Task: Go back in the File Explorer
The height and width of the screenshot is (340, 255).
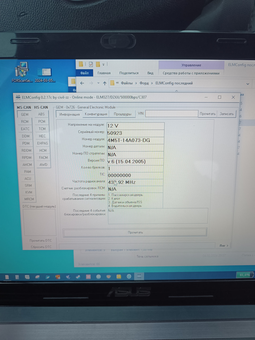Action: (82, 83)
